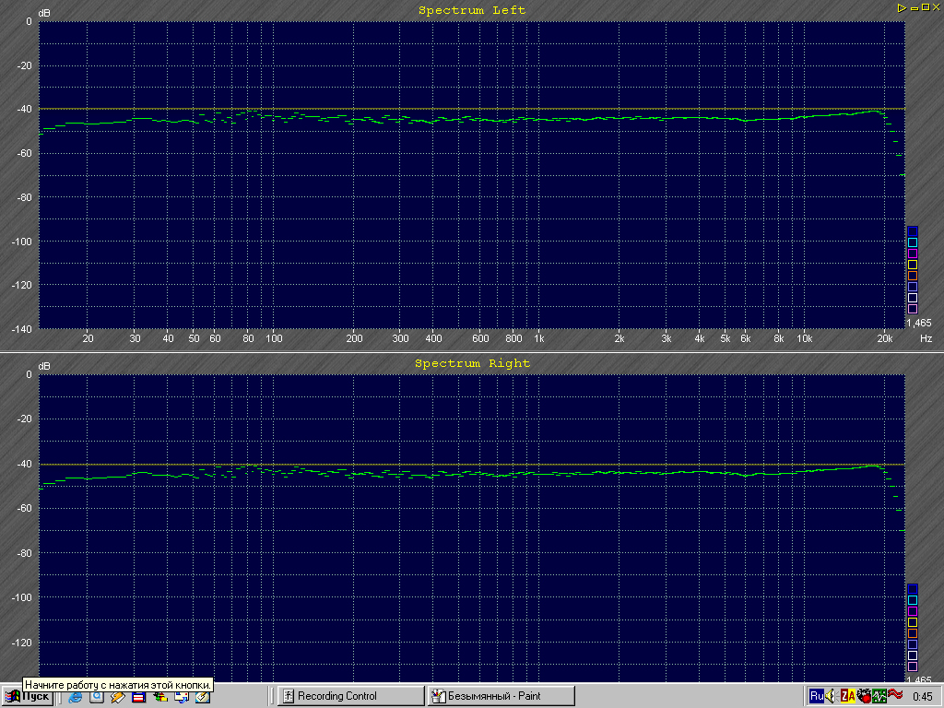Screen dimensions: 944x708
Task: Select the yellow swatch in Spectrum Right
Action: pyautogui.click(x=913, y=622)
